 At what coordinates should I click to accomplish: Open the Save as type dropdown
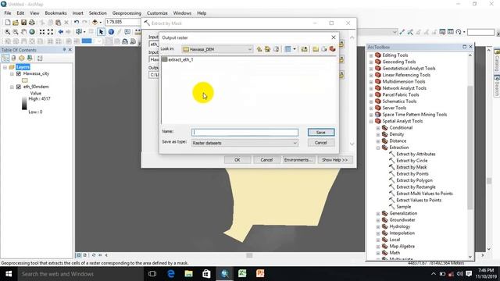tap(295, 143)
